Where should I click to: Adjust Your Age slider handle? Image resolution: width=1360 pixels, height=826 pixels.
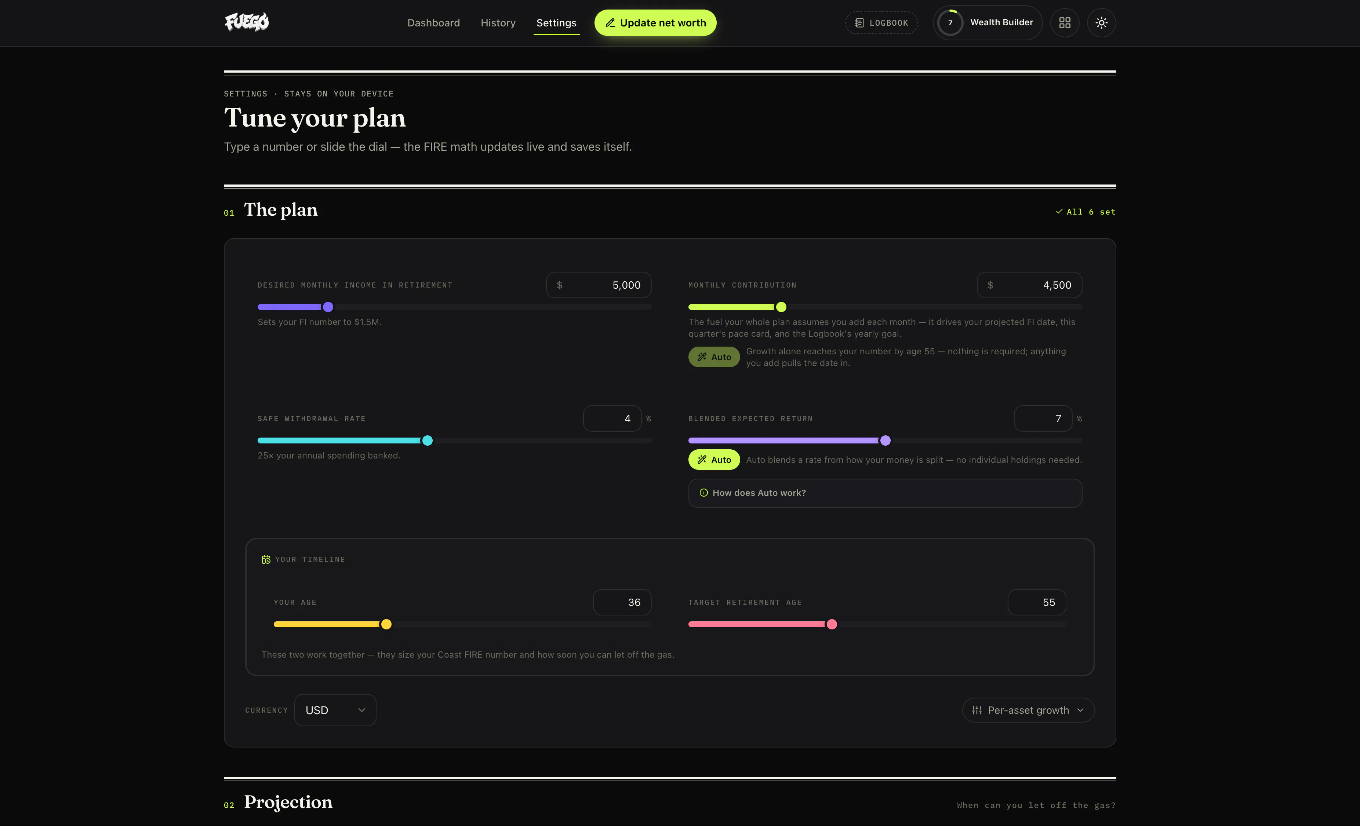pos(386,624)
